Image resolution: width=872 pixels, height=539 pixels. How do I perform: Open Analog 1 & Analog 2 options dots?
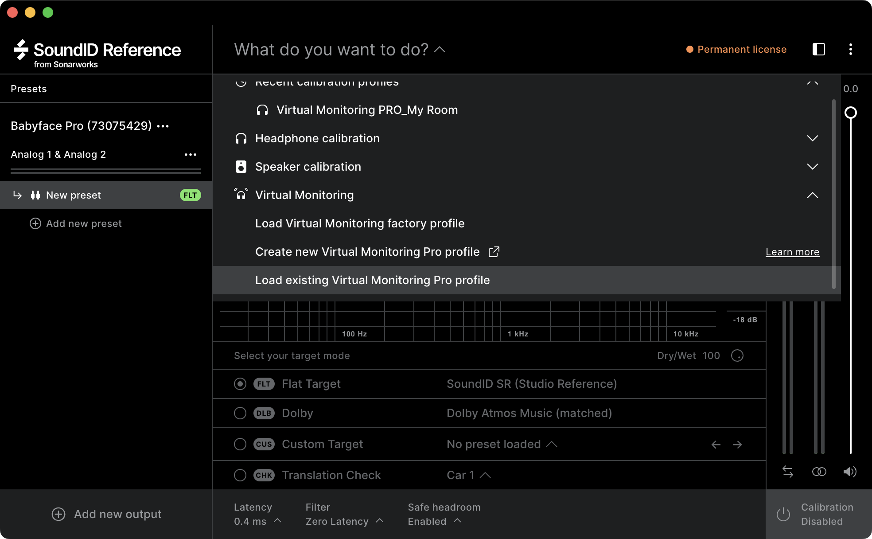coord(191,155)
